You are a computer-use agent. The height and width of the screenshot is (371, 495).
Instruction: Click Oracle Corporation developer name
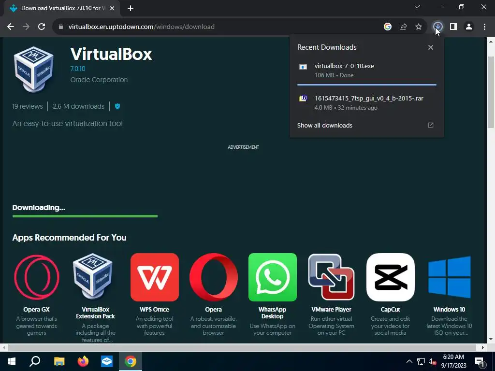pos(99,80)
